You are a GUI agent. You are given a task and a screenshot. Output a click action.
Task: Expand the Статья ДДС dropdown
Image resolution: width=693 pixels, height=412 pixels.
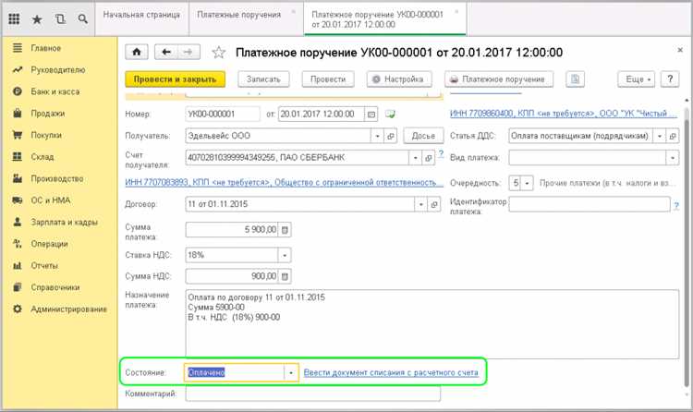tap(660, 136)
